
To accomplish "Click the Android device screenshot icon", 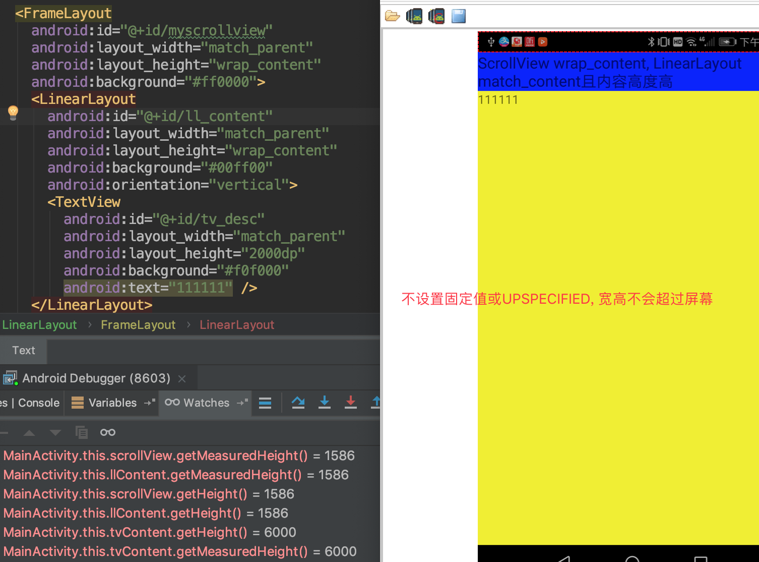I will (414, 16).
